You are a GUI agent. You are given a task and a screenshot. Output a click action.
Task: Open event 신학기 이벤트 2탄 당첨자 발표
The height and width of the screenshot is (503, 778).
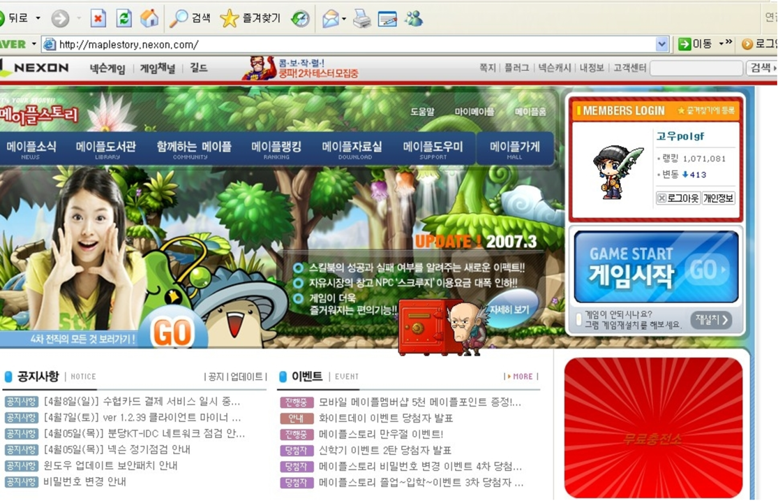(385, 451)
